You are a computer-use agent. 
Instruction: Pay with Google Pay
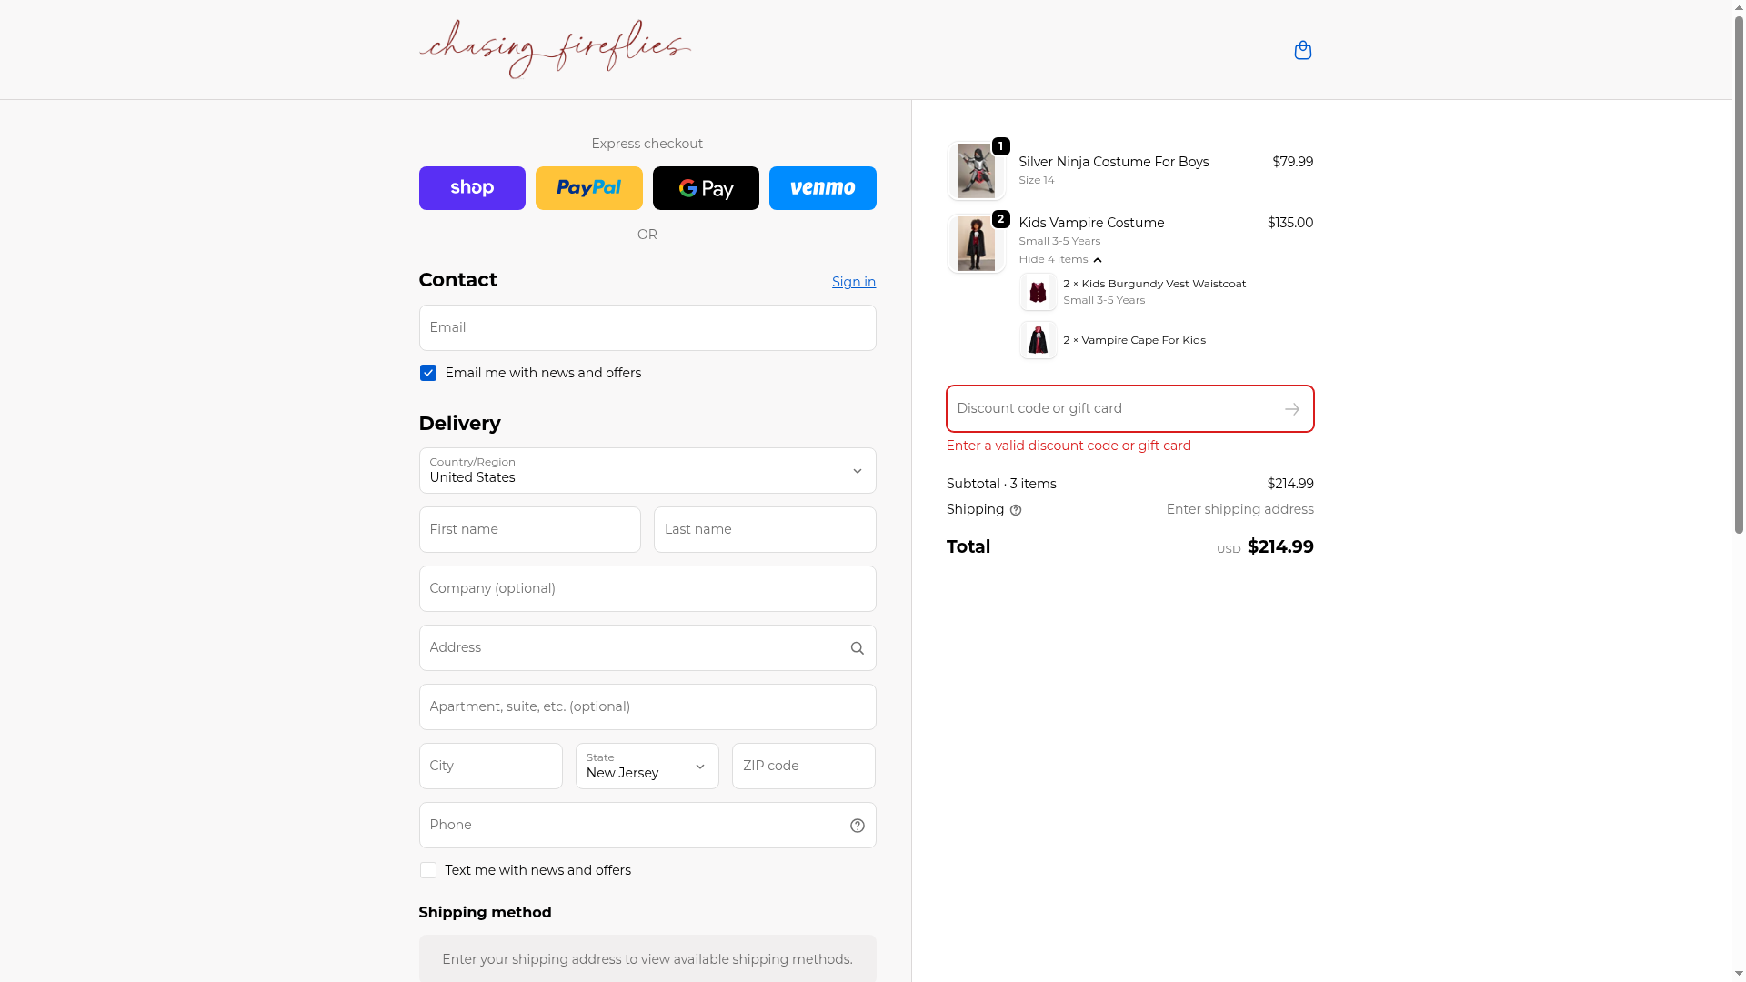(706, 188)
